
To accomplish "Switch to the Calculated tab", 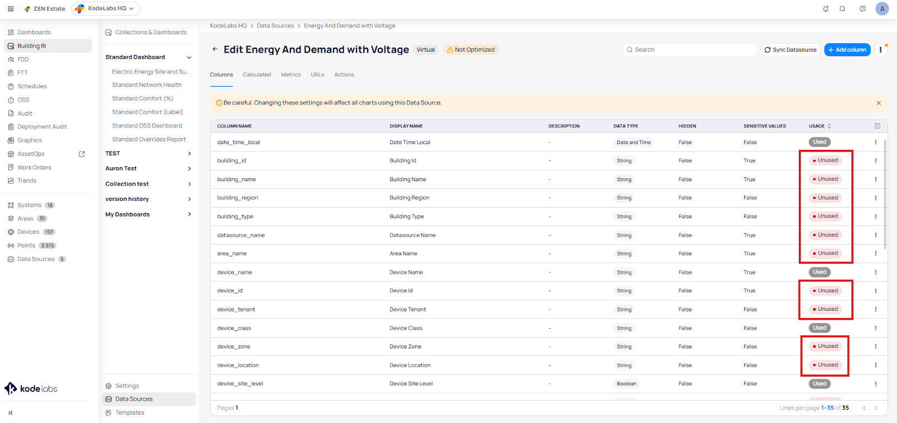I will click(257, 75).
